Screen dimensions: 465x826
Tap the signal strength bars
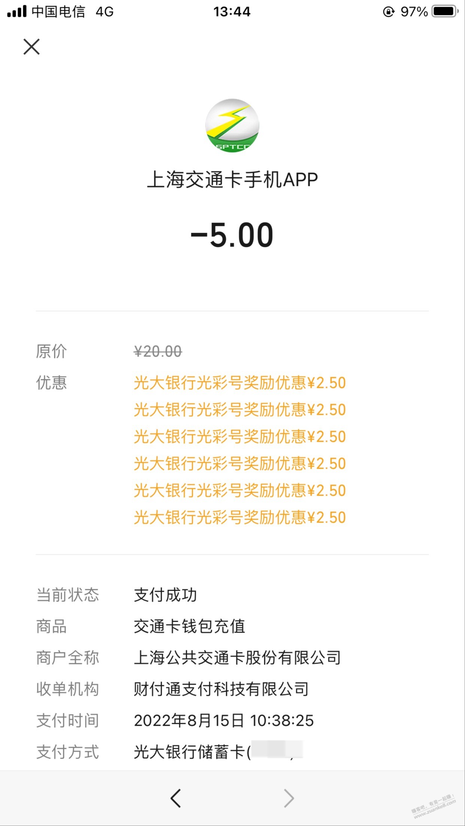click(x=17, y=12)
